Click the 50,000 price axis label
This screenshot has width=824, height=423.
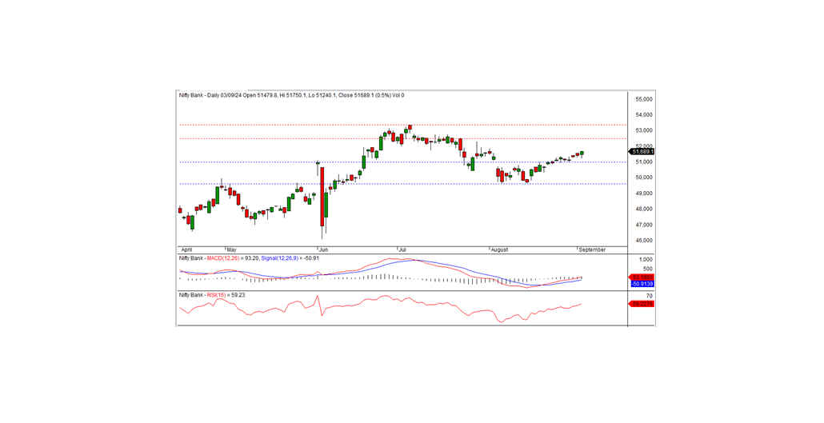pyautogui.click(x=644, y=178)
